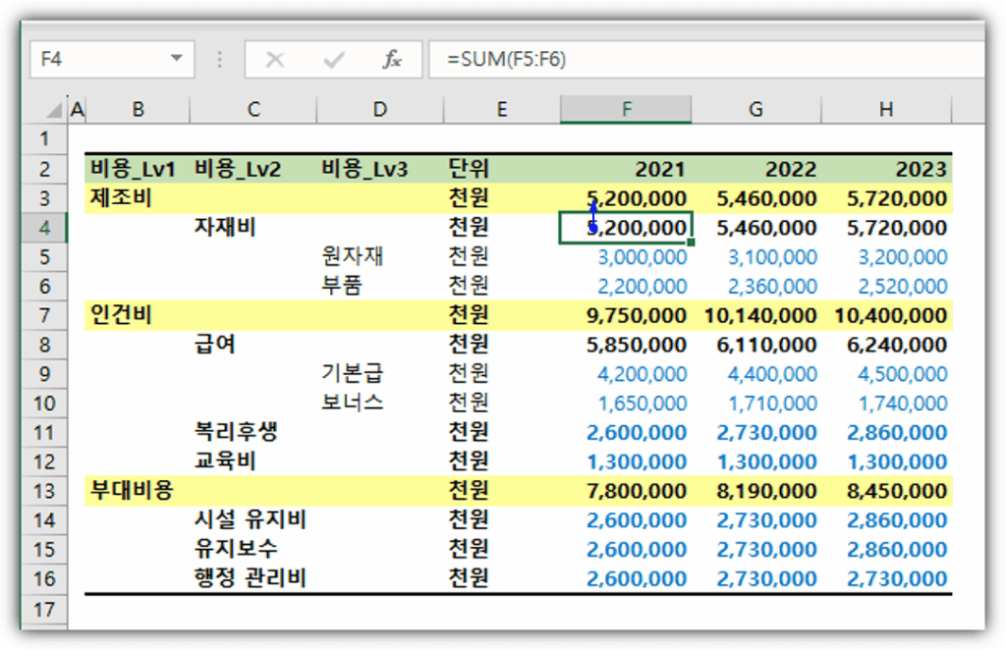Click the 6,240,000 value cell
1006x650 pixels.
[886, 345]
